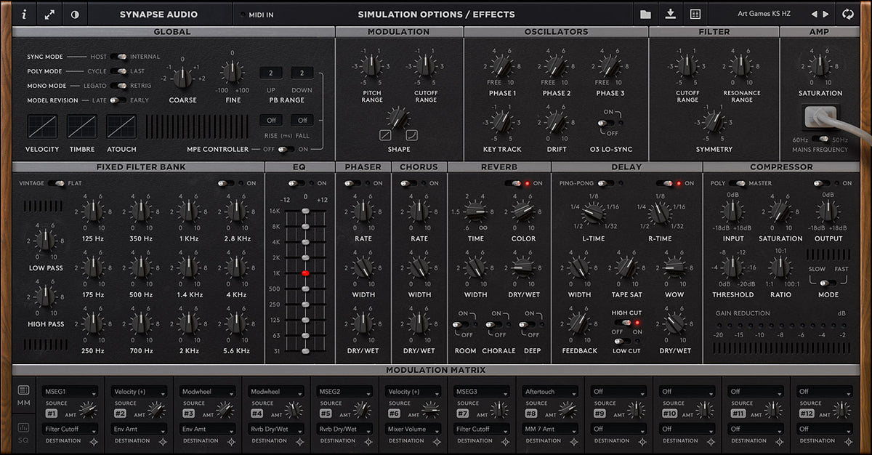
Task: Open the Timbre curve box
Action: (x=81, y=126)
